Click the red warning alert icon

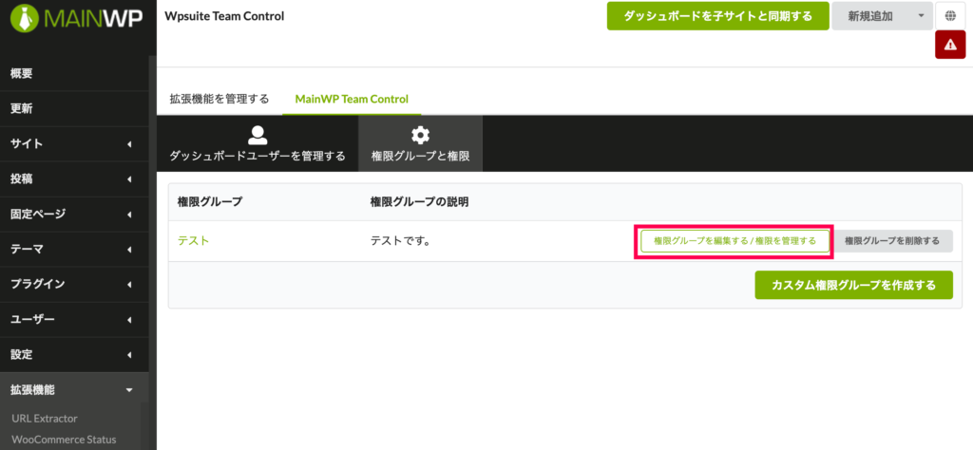950,46
